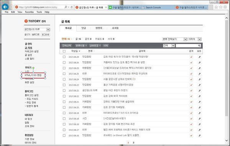Open the Favorites menu
Viewport: 230px width, 146px height.
pos(30,12)
